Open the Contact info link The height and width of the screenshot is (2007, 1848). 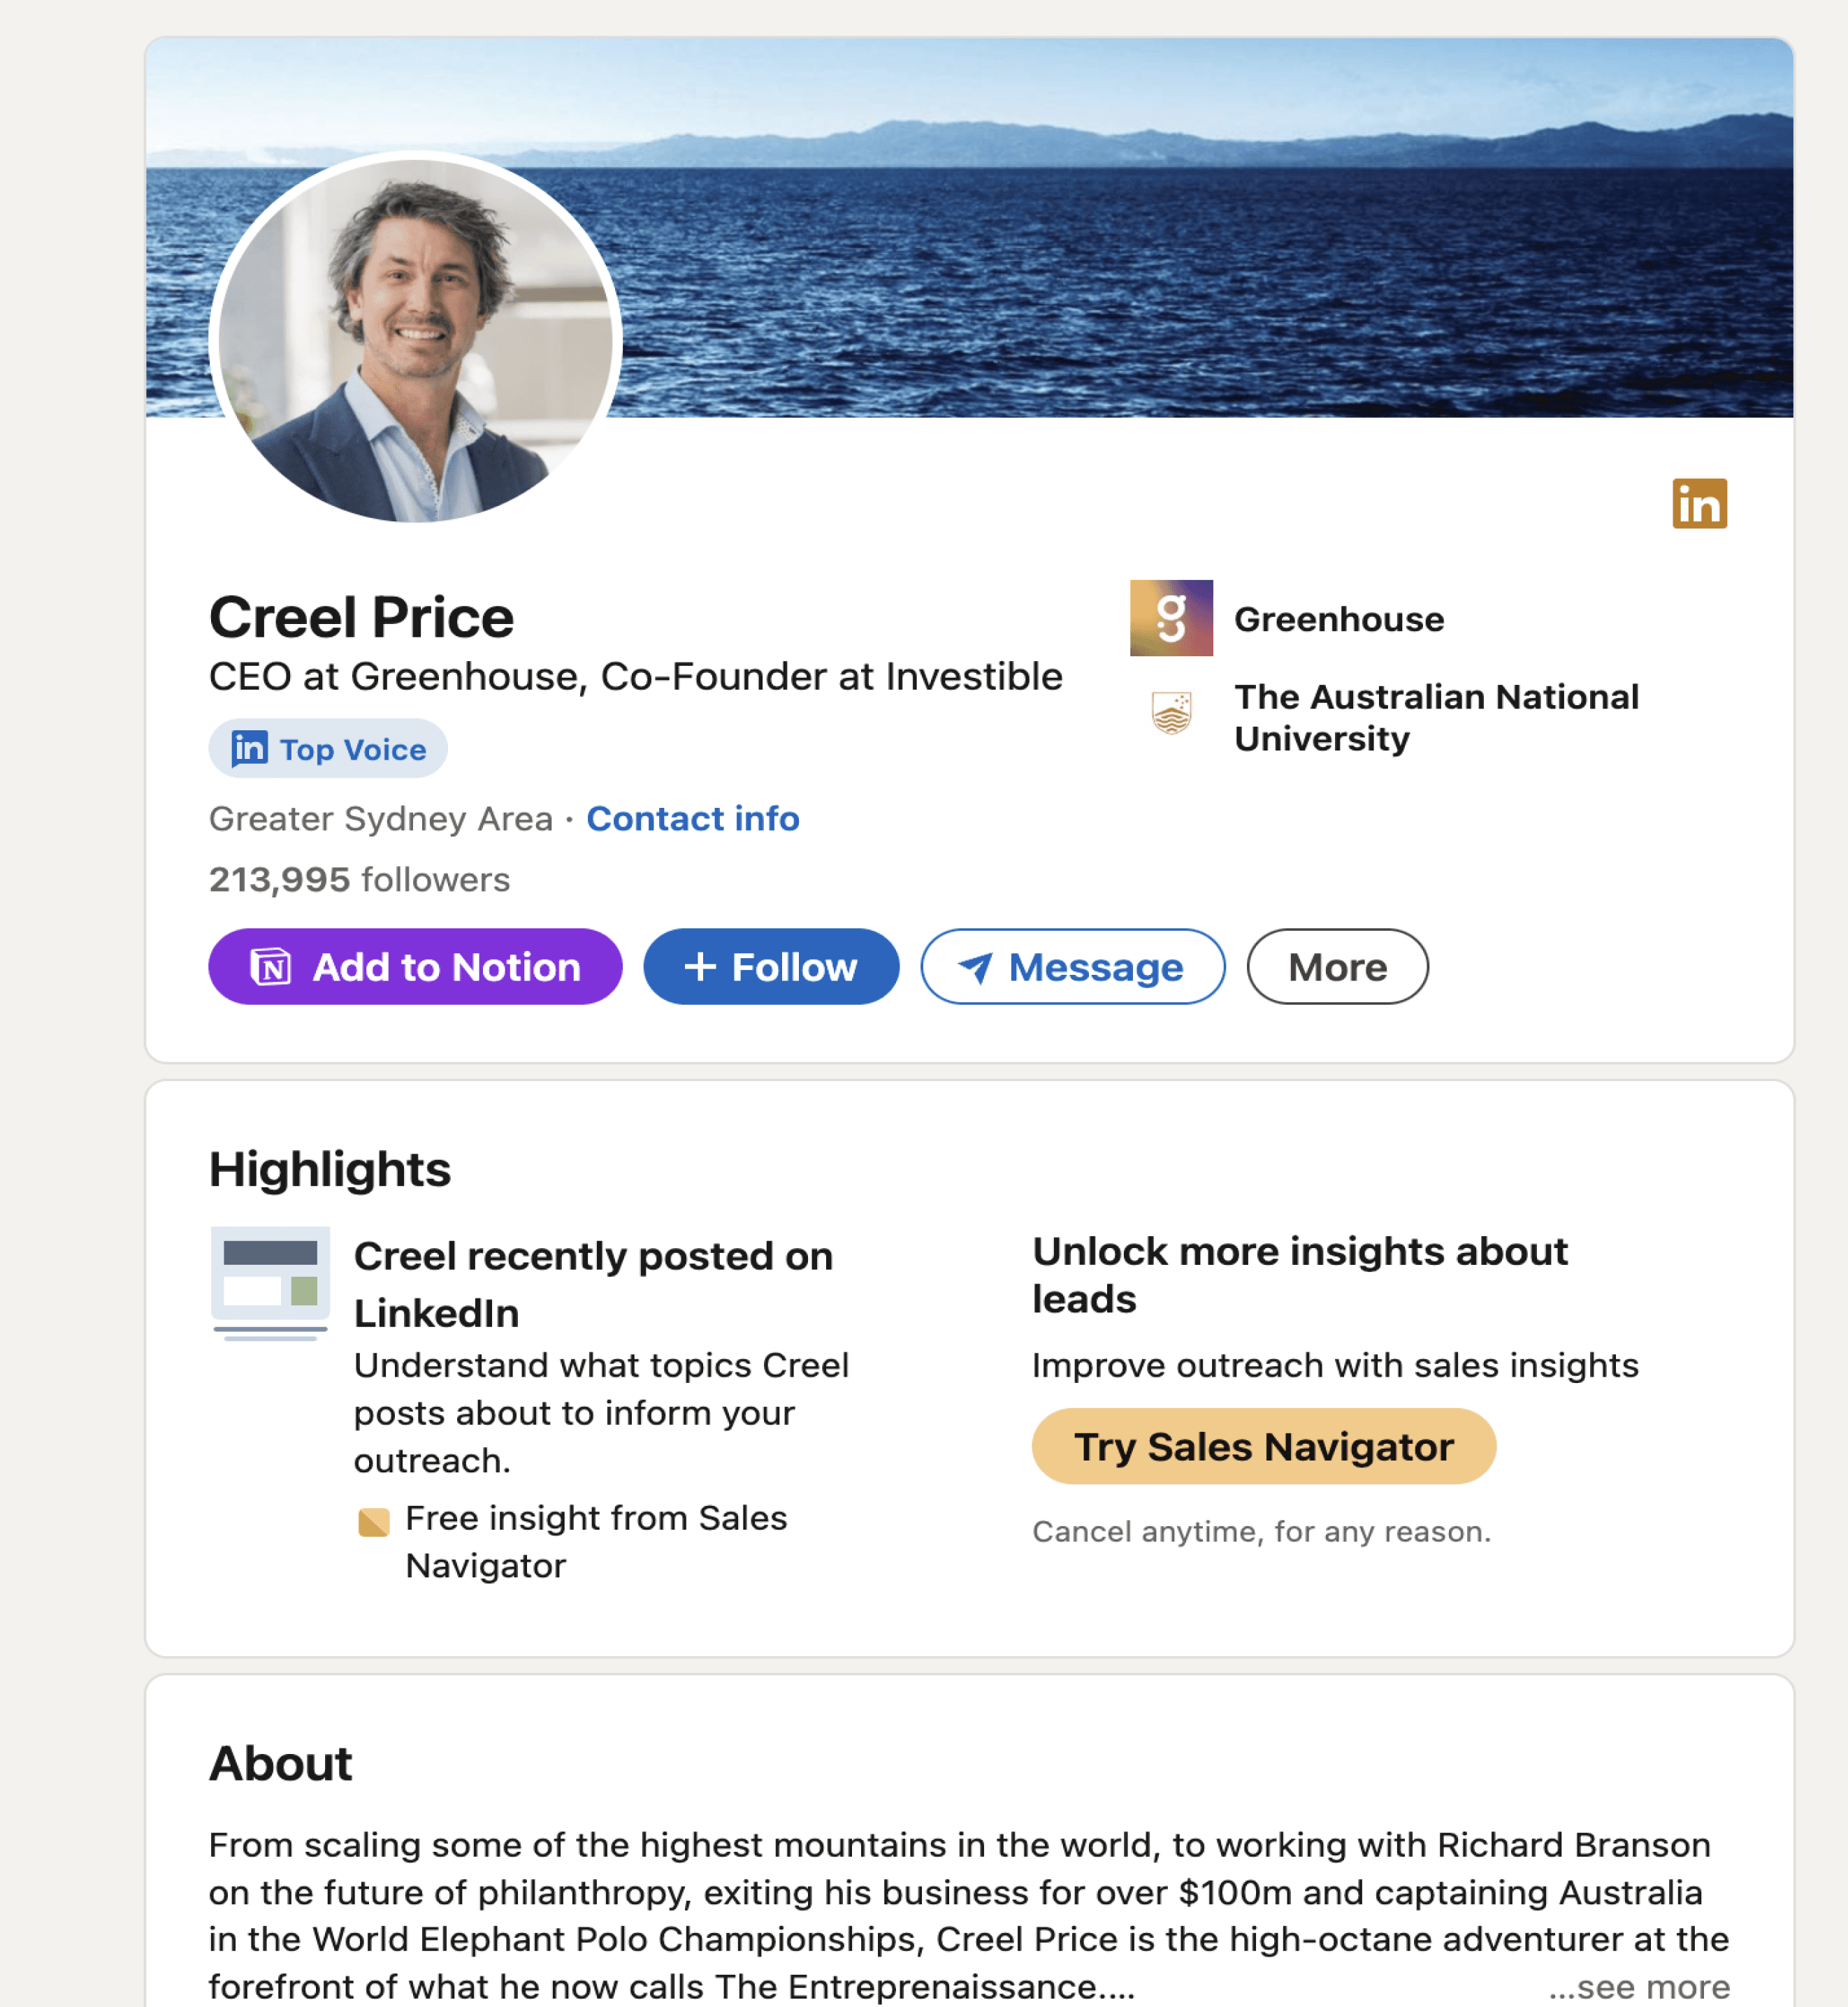[693, 819]
